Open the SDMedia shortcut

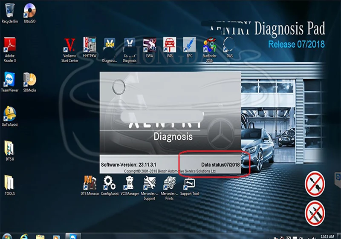click(29, 82)
